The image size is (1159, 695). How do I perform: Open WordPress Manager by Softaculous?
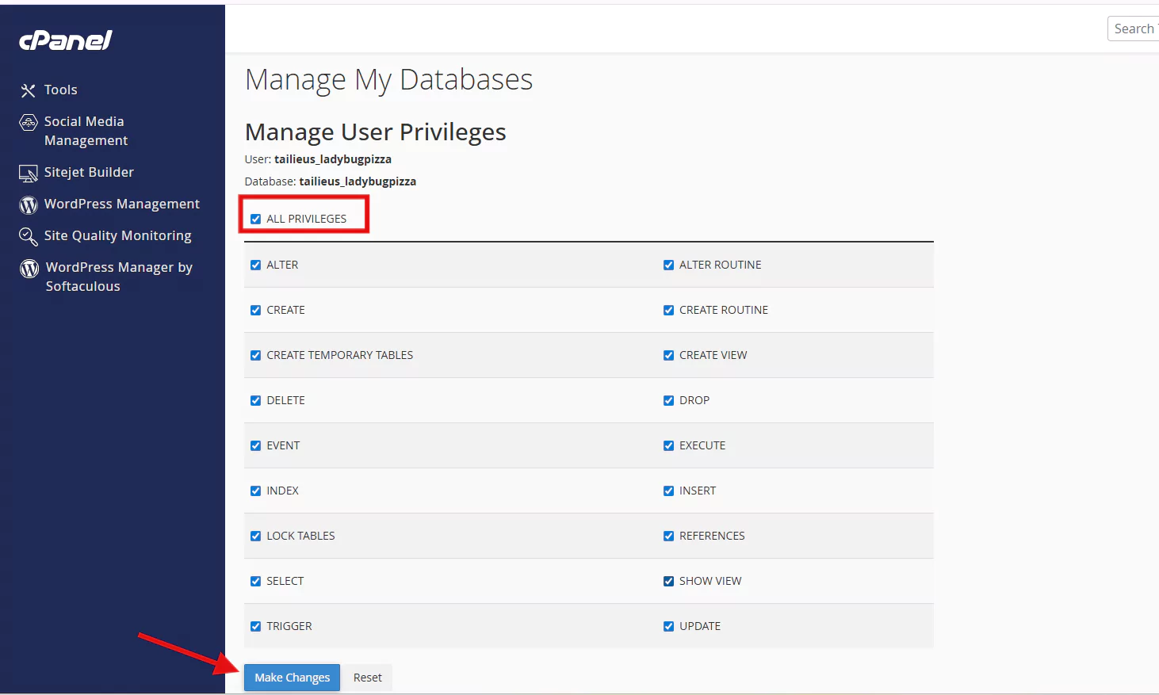(x=119, y=277)
